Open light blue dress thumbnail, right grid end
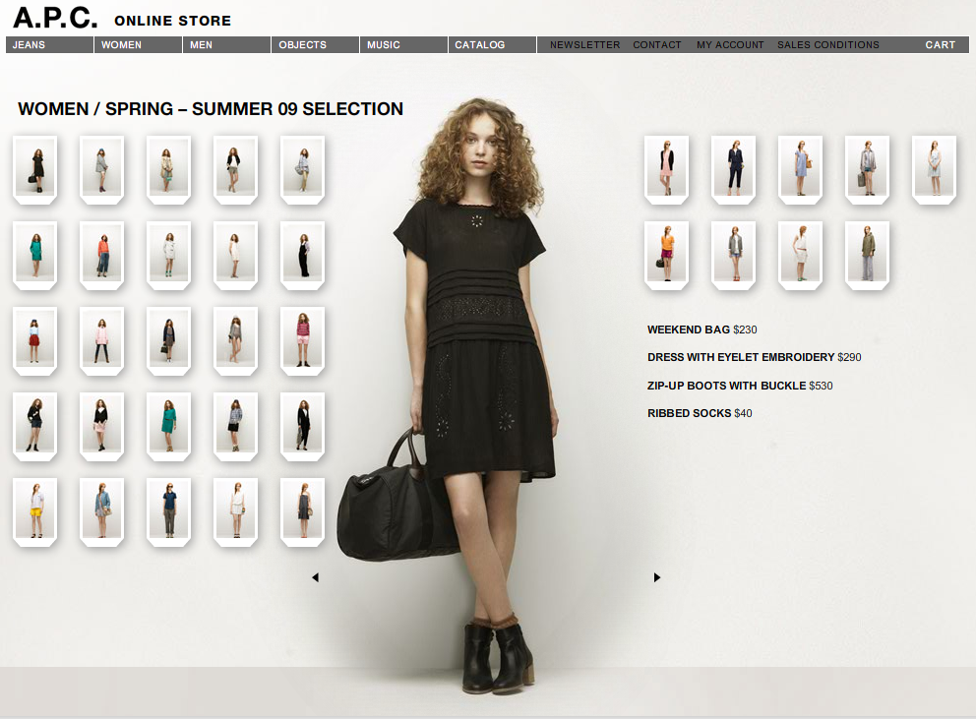This screenshot has width=976, height=719. pyautogui.click(x=935, y=169)
